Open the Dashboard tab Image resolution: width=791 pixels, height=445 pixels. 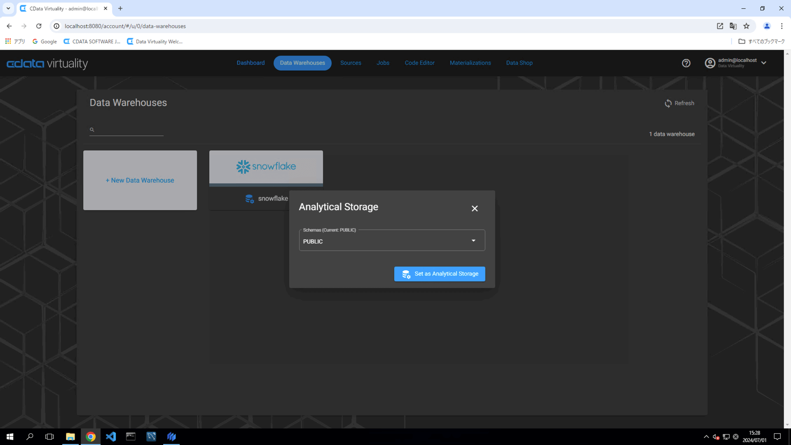click(250, 63)
